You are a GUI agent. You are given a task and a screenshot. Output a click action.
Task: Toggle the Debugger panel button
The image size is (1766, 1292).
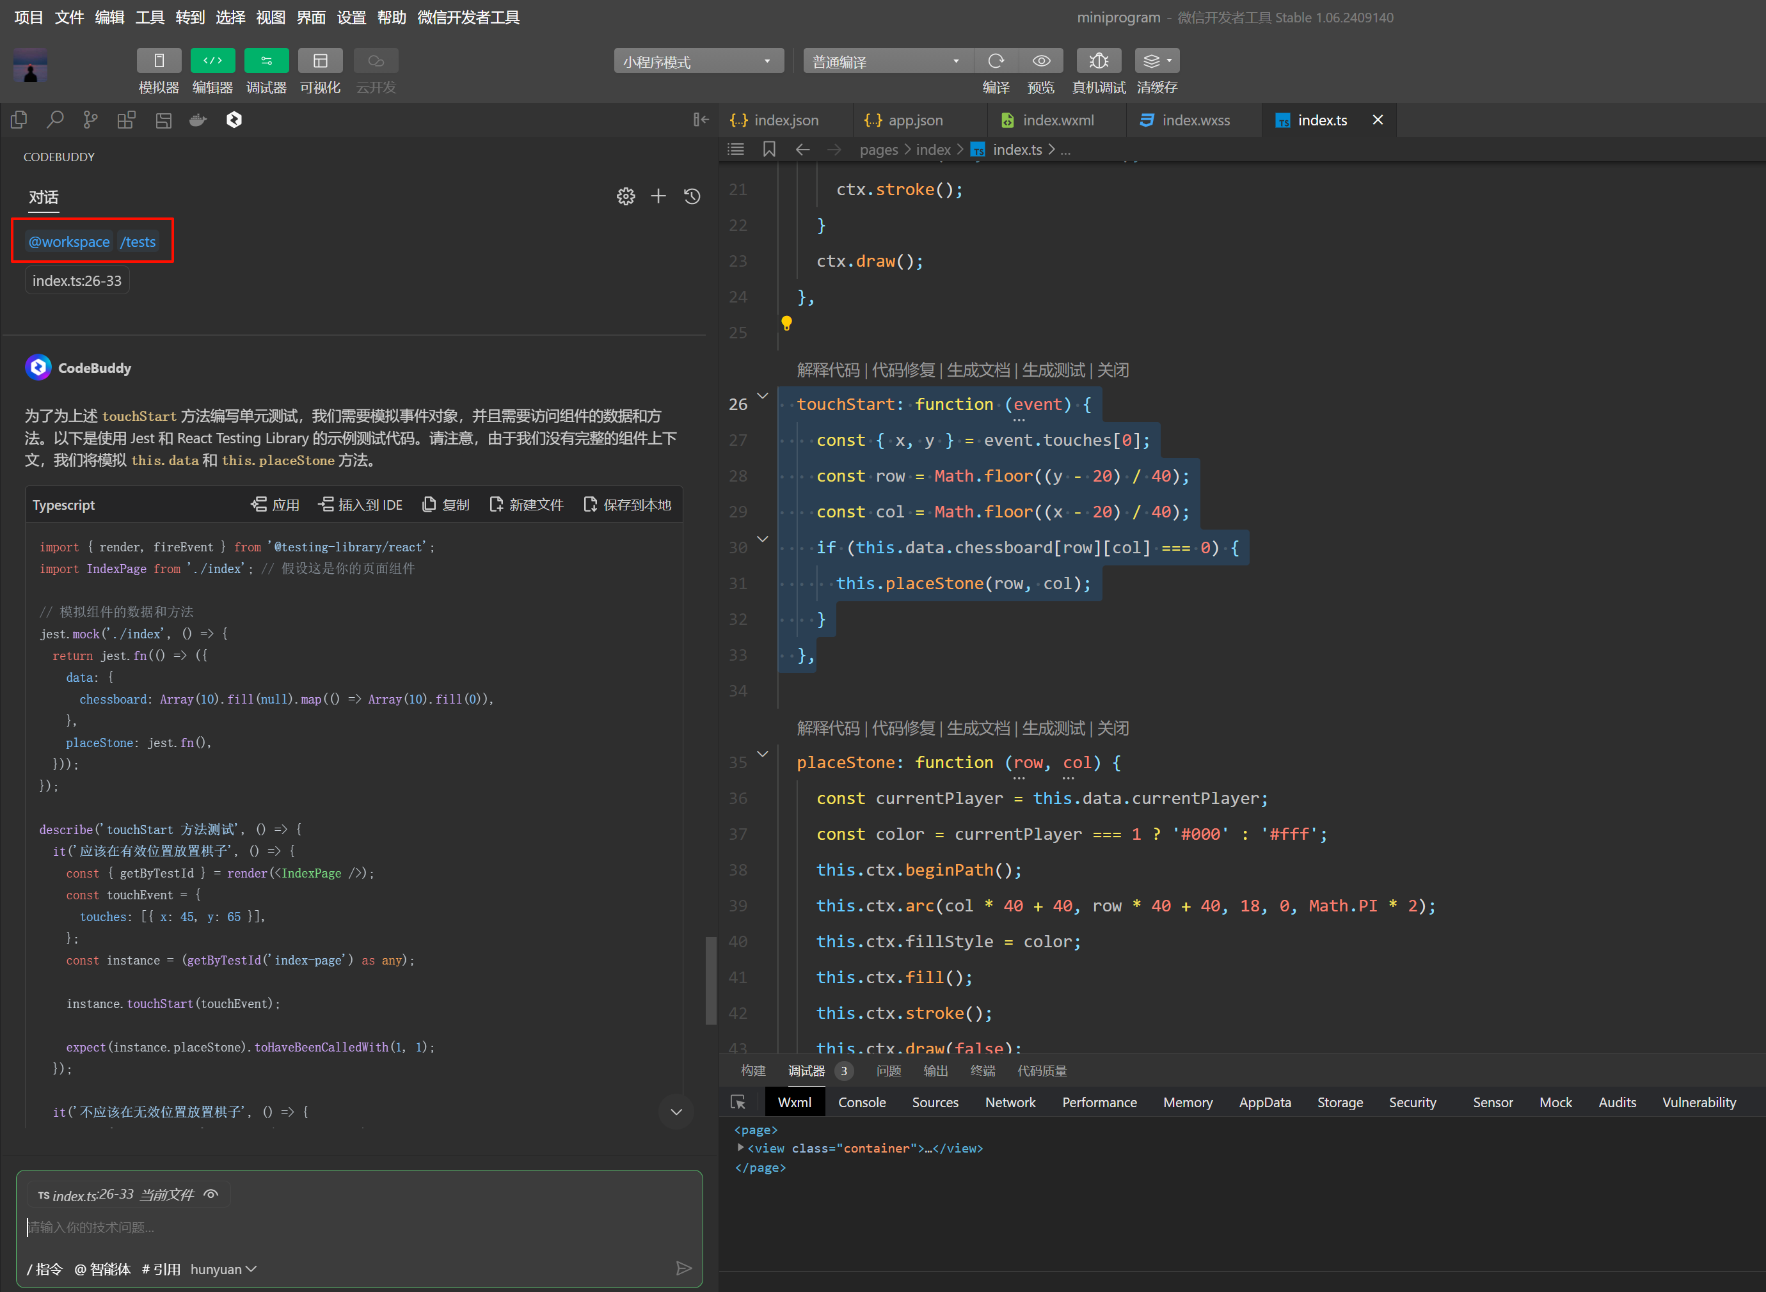266,61
